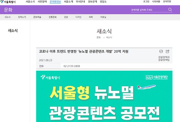
Task: Click 새소식 in left sidebar
Action: [x=13, y=31]
